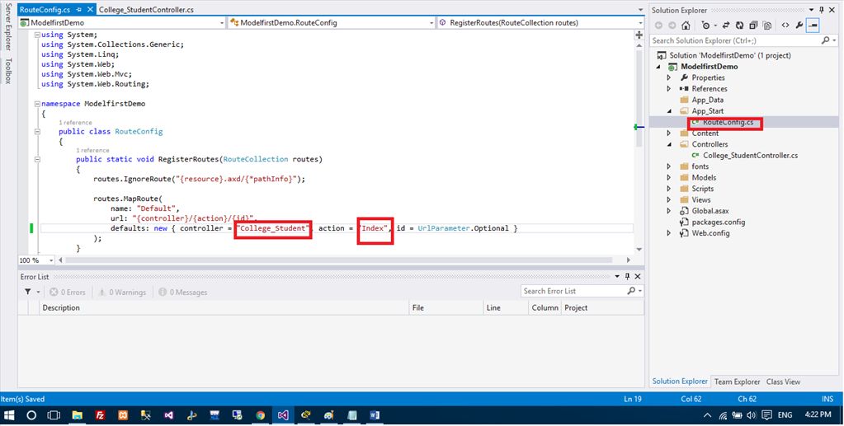Image resolution: width=844 pixels, height=426 pixels.
Task: Expand the Models folder
Action: pos(669,177)
